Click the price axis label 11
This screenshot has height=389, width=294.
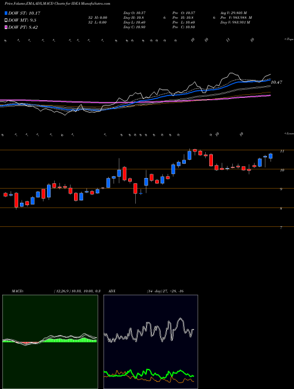coord(282,151)
